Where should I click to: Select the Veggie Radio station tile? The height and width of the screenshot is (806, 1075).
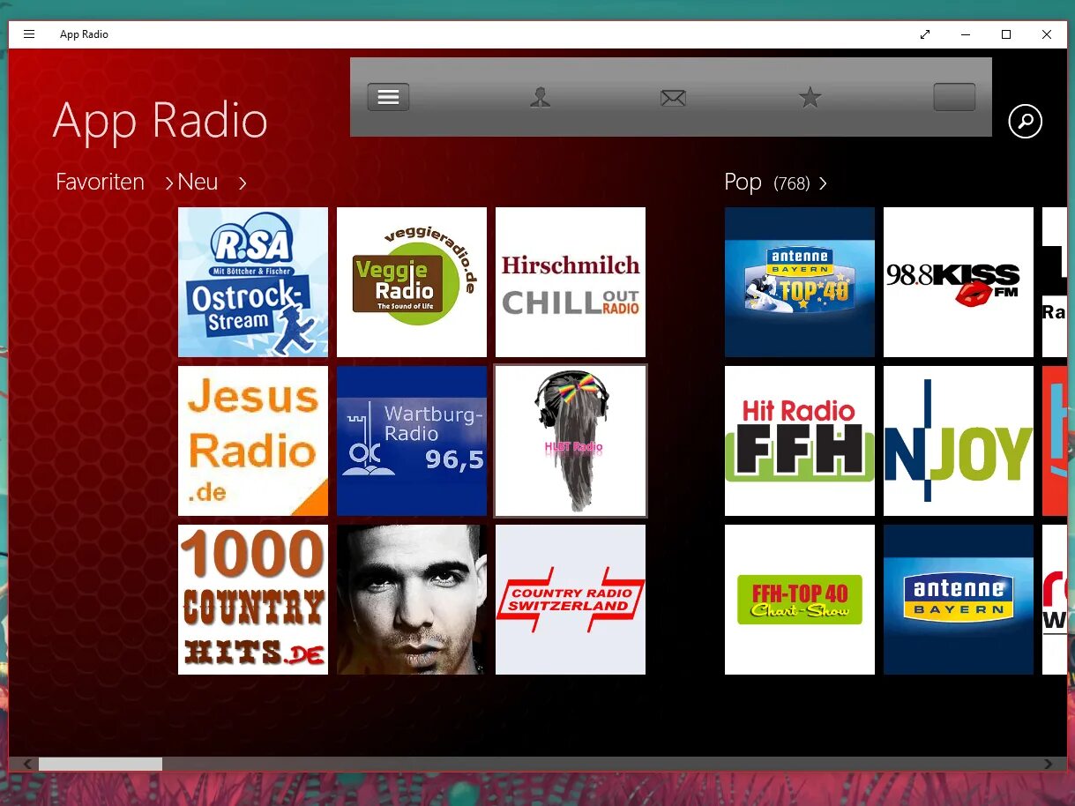pyautogui.click(x=412, y=282)
